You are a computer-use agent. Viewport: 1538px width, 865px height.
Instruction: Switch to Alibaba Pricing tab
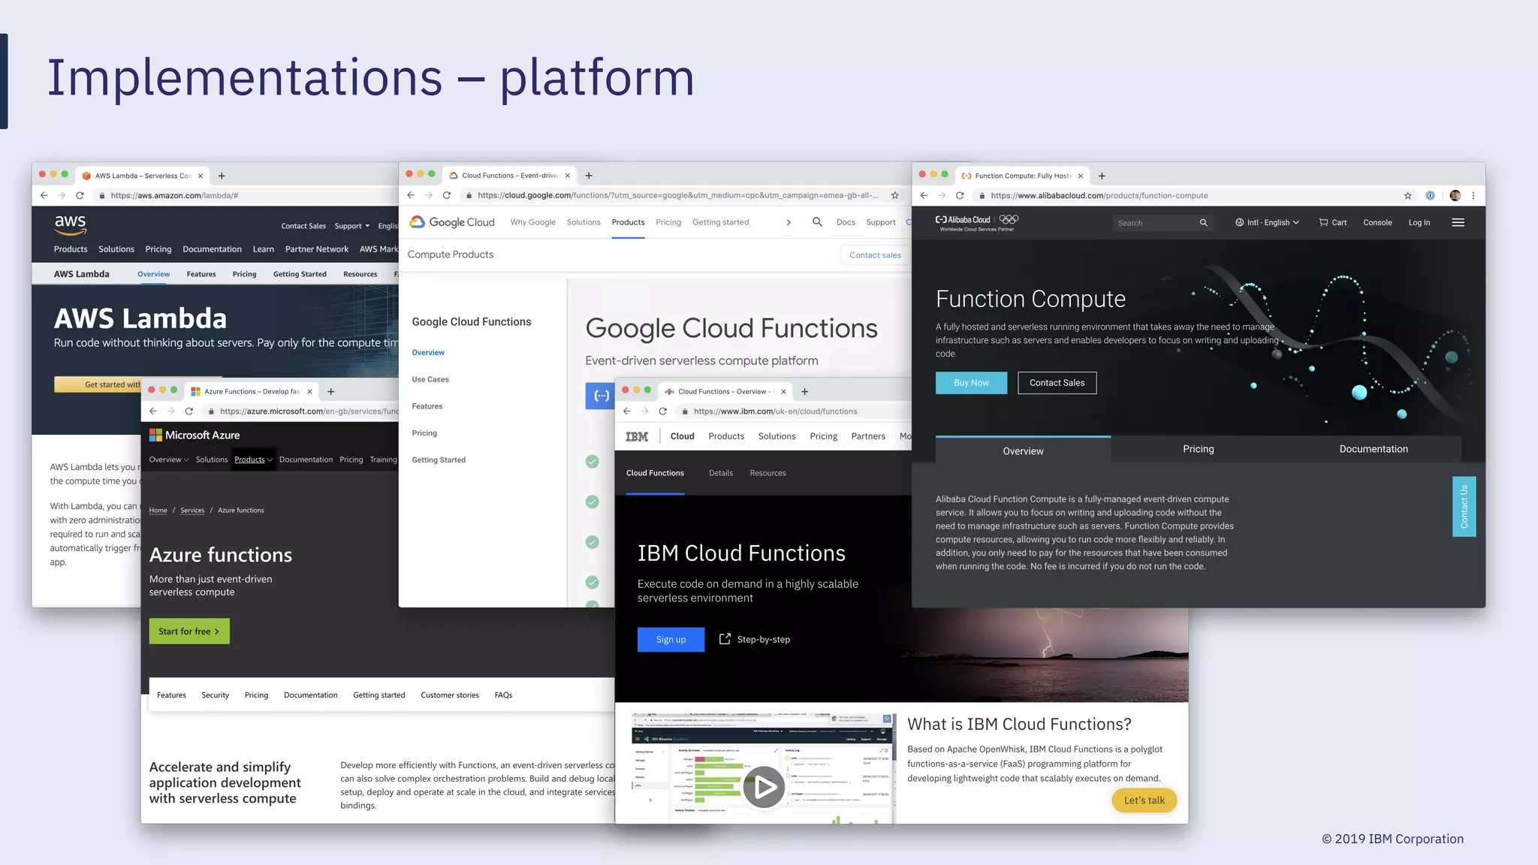[1199, 449]
